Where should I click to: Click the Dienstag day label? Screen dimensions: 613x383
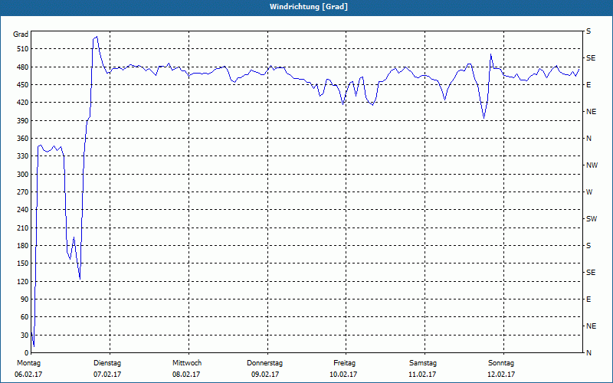pyautogui.click(x=107, y=363)
